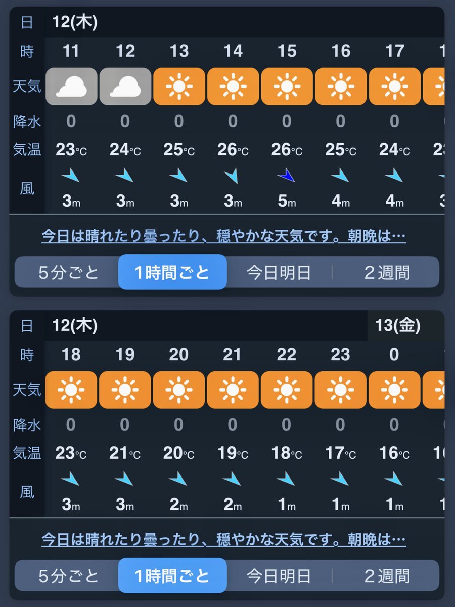
Task: Open the ２週間 tab in upper panel
Action: (x=387, y=273)
